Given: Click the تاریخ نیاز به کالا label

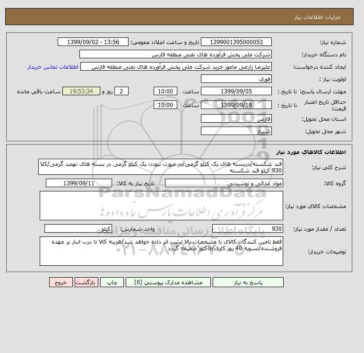Looking at the screenshot, I should (x=136, y=183).
